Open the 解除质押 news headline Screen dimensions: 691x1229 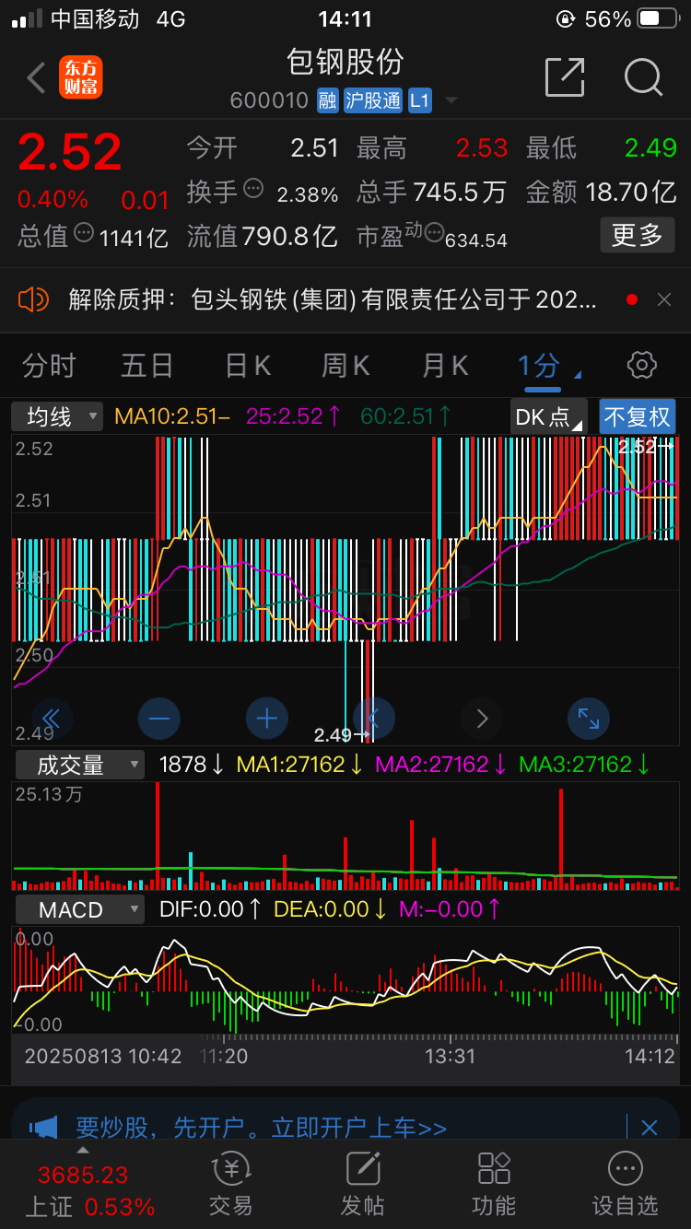(333, 299)
